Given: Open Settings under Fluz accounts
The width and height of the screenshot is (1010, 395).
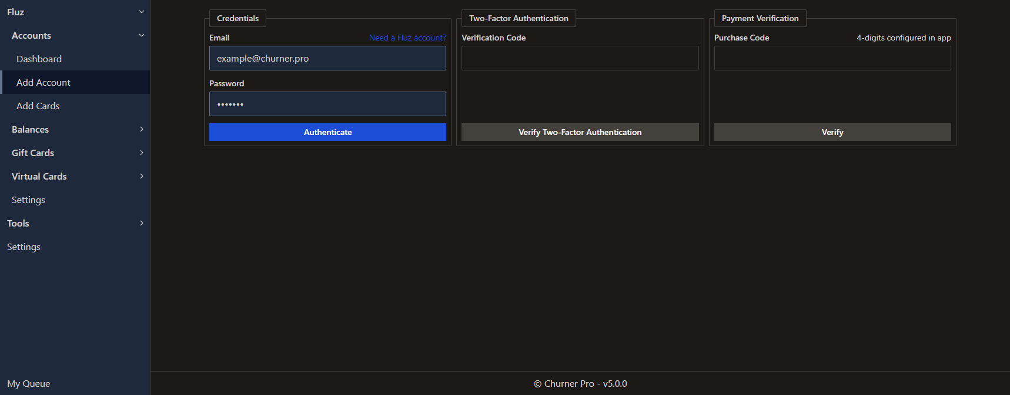Looking at the screenshot, I should pos(28,200).
